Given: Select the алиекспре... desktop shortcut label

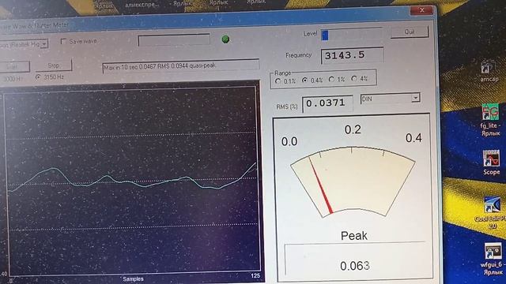Looking at the screenshot, I should click(x=142, y=5).
